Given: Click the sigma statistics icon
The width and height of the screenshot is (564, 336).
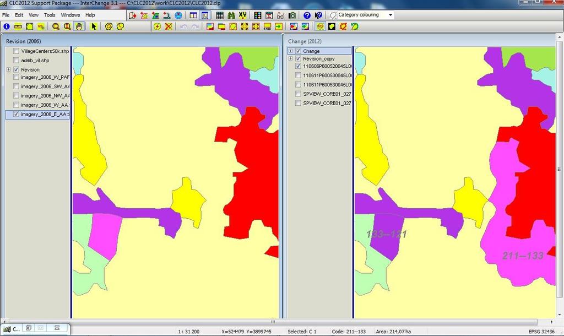Looking at the screenshot, I should 269,15.
